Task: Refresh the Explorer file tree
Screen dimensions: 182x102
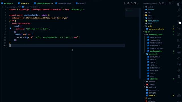Action: (166, 3)
